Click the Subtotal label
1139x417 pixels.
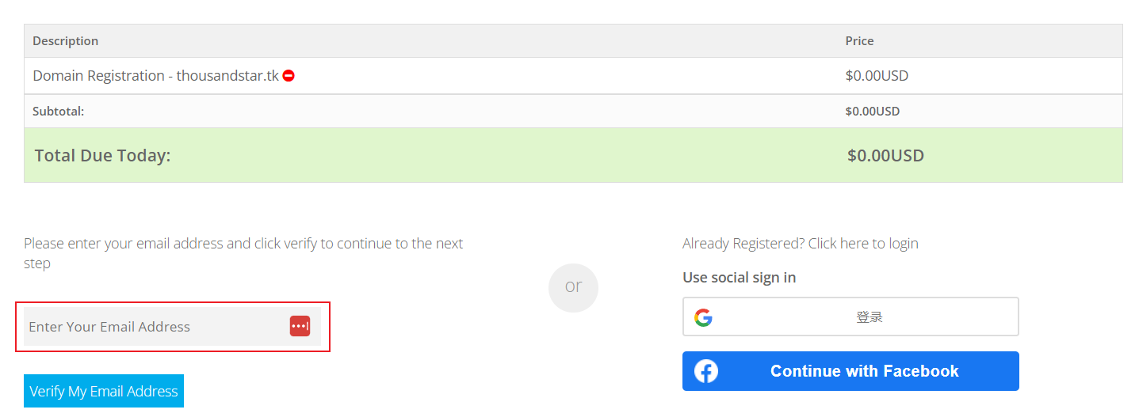pos(59,112)
